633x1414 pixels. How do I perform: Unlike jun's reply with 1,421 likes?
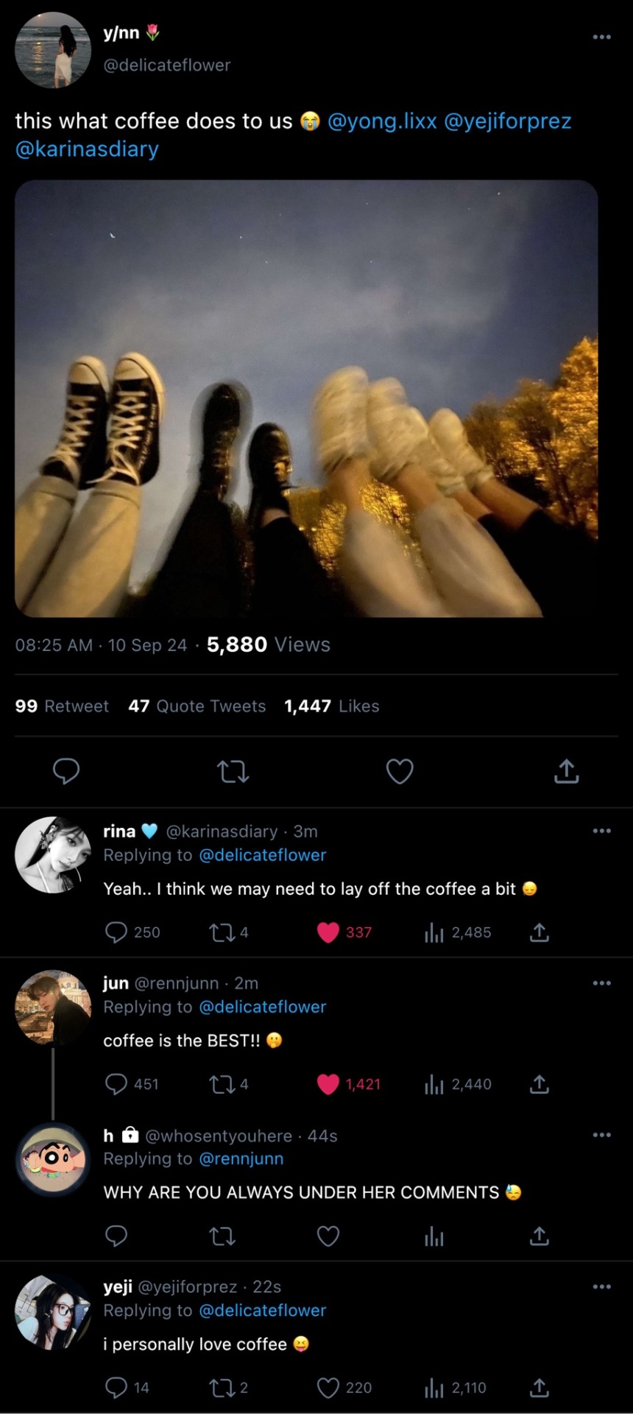point(328,1084)
